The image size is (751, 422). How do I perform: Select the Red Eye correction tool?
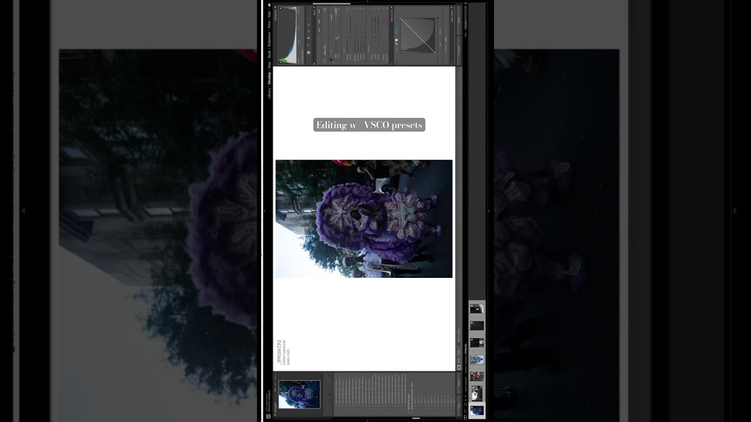click(x=309, y=31)
